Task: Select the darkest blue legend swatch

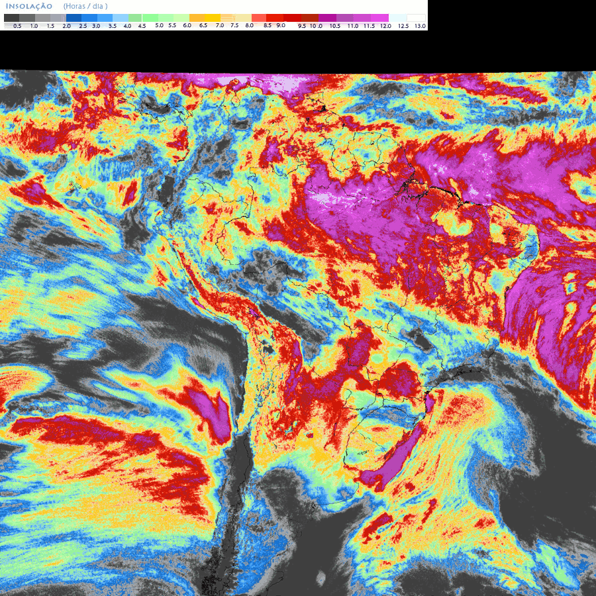Action: tap(74, 18)
